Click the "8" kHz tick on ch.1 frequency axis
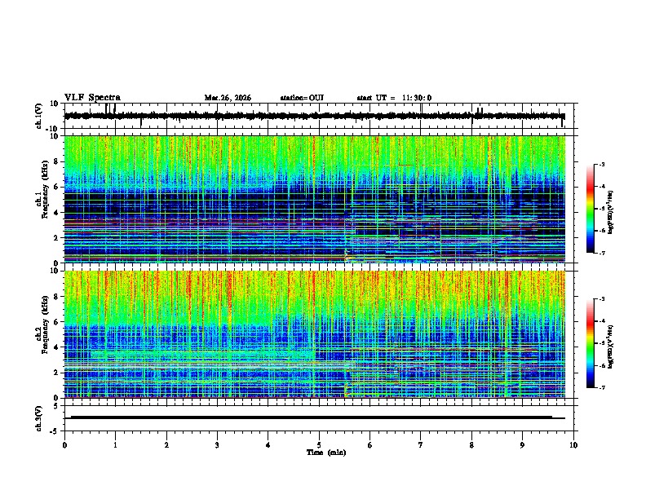The image size is (646, 499). pyautogui.click(x=57, y=161)
